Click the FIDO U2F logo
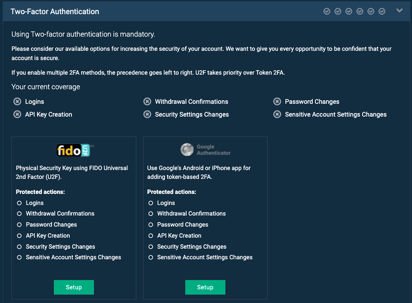412x303 pixels. [x=74, y=151]
